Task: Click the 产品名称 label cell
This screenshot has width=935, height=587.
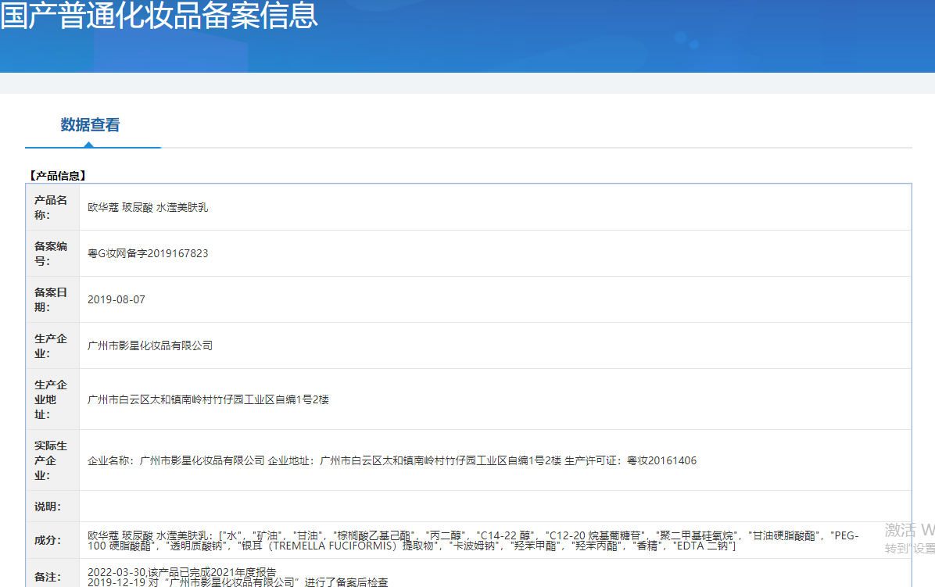Action: click(52, 207)
